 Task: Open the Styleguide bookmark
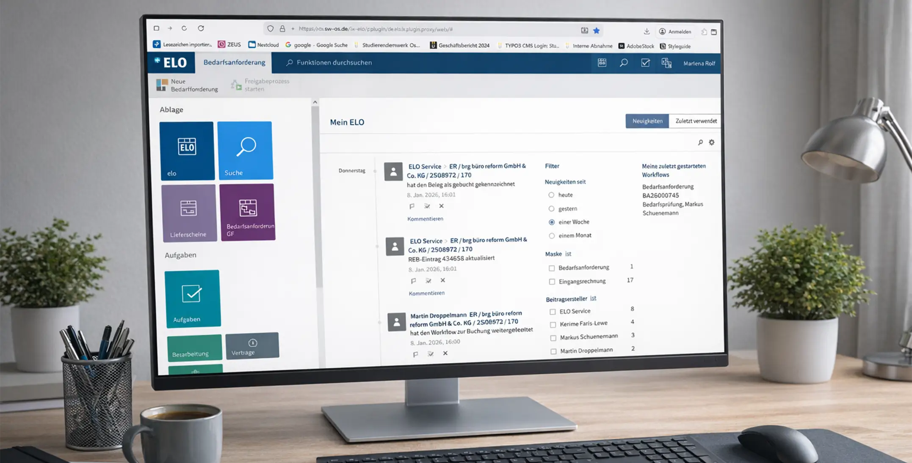(x=675, y=46)
